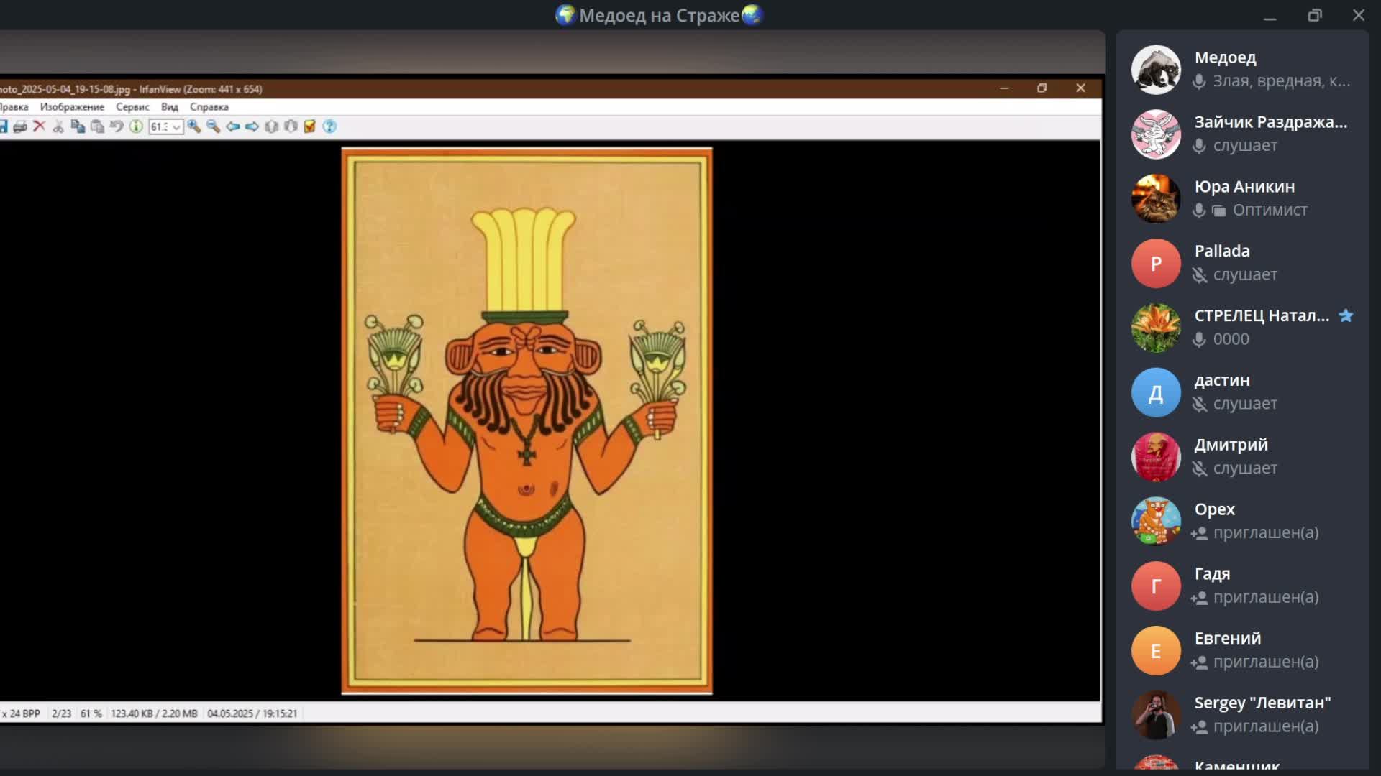Click the Cut scissors icon

pyautogui.click(x=58, y=126)
